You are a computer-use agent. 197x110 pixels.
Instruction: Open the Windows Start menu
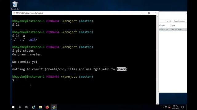13,107
